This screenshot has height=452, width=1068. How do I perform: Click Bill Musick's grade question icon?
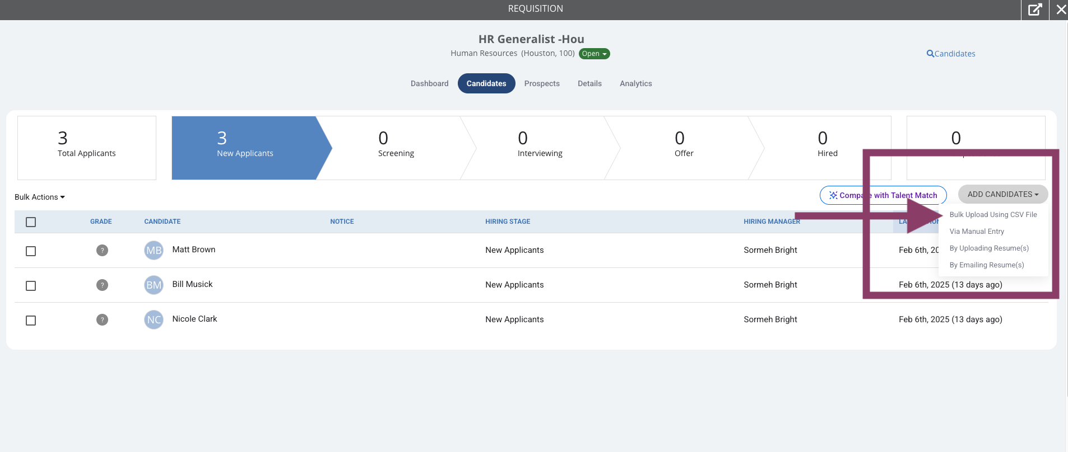[x=102, y=285]
